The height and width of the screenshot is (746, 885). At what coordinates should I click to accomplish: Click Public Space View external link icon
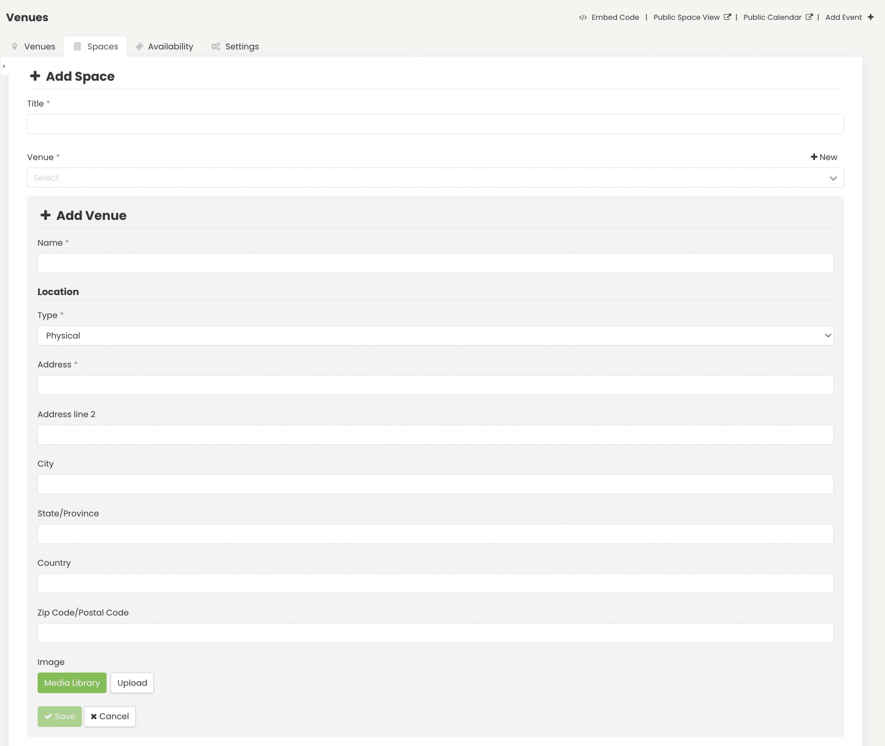727,17
